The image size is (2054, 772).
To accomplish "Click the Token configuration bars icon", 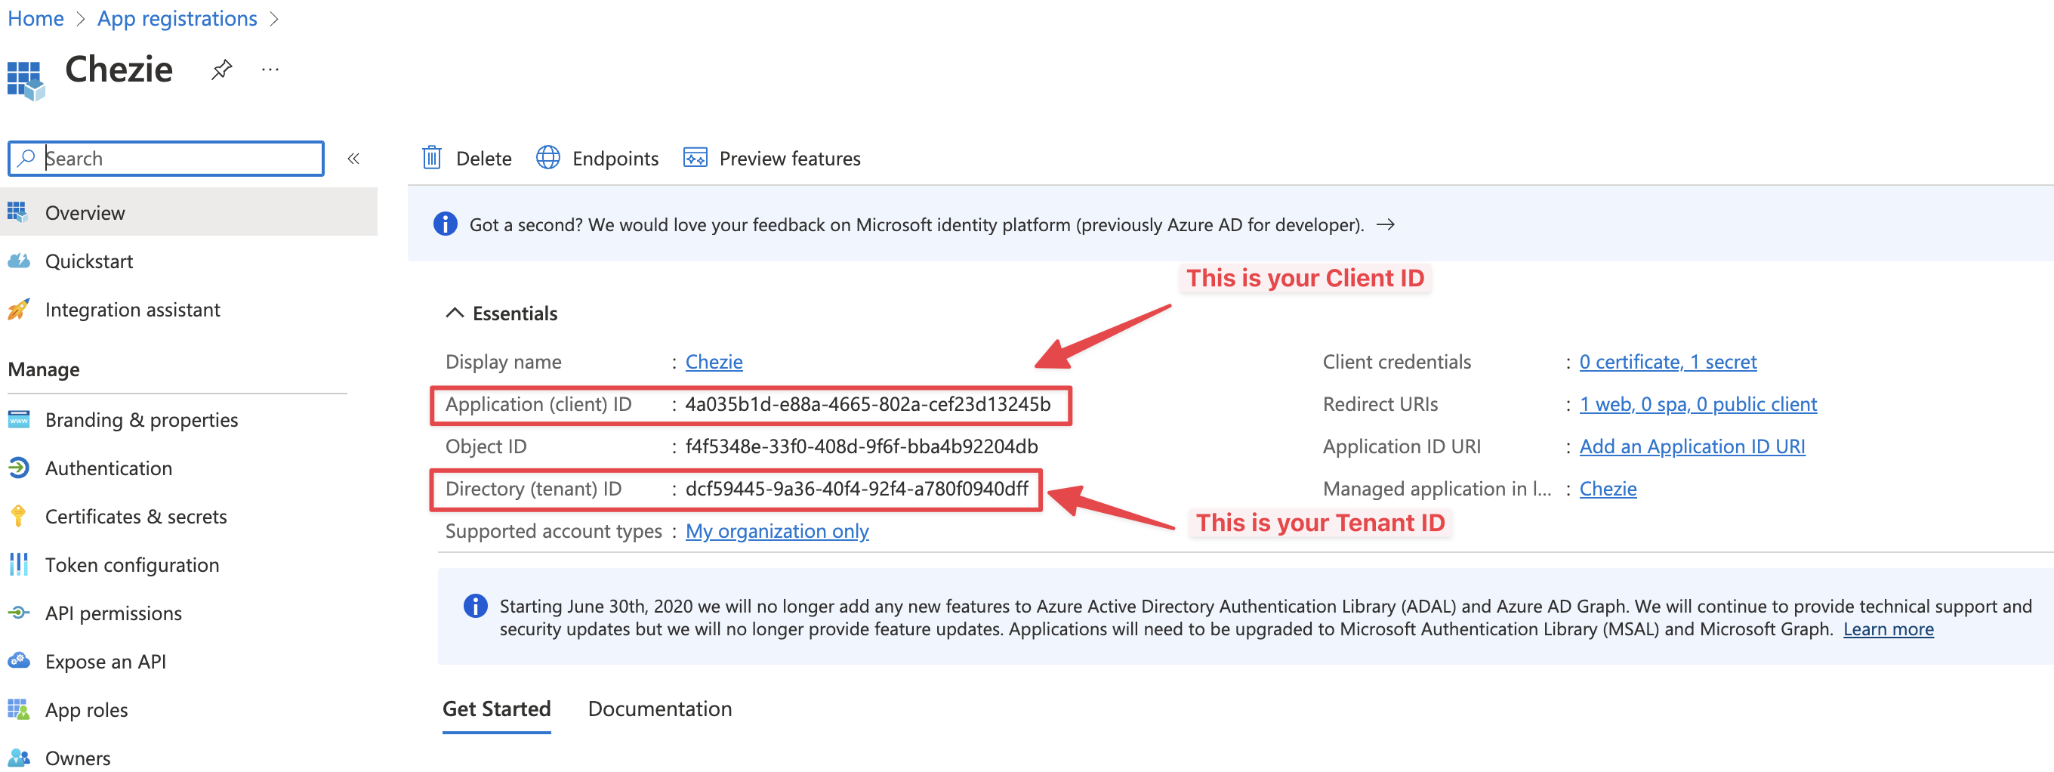I will click(x=18, y=564).
